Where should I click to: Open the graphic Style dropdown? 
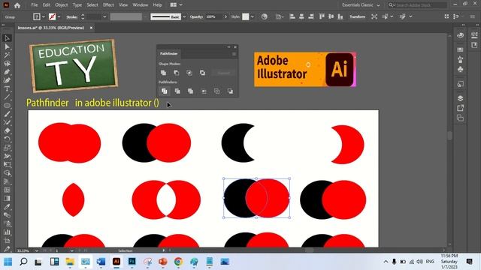(253, 16)
